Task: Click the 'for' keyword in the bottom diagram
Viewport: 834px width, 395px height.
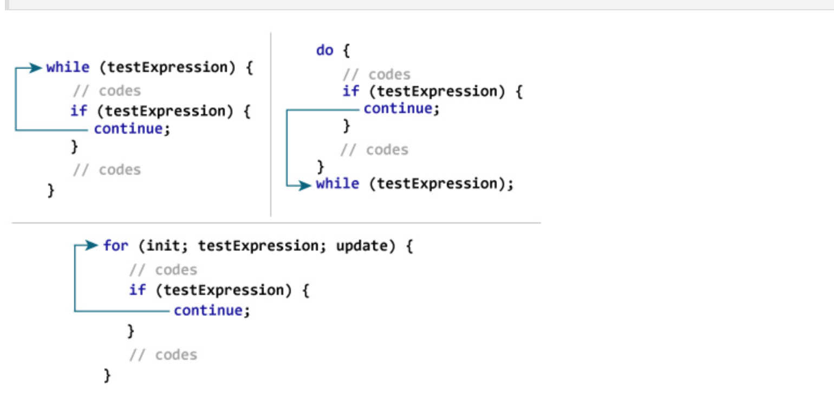Action: pos(116,246)
